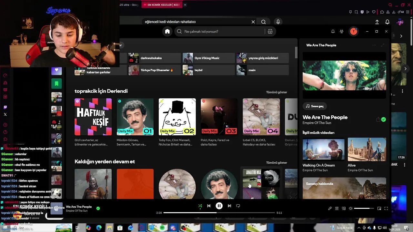The width and height of the screenshot is (413, 232).
Task: Open main playlist tile
Action: pos(262,70)
